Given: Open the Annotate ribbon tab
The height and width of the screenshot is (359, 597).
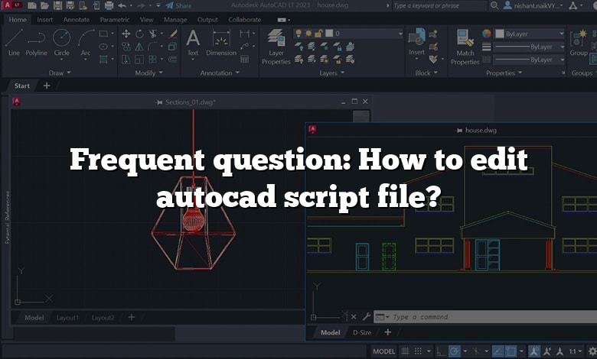Looking at the screenshot, I should (77, 19).
